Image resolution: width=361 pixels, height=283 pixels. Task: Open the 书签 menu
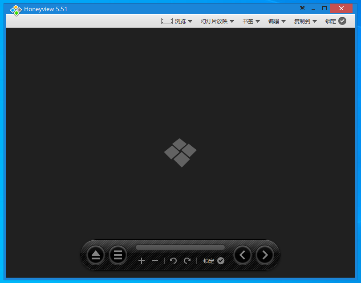tap(251, 21)
